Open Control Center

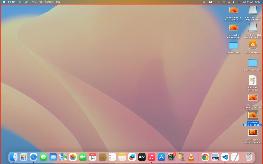234,2
